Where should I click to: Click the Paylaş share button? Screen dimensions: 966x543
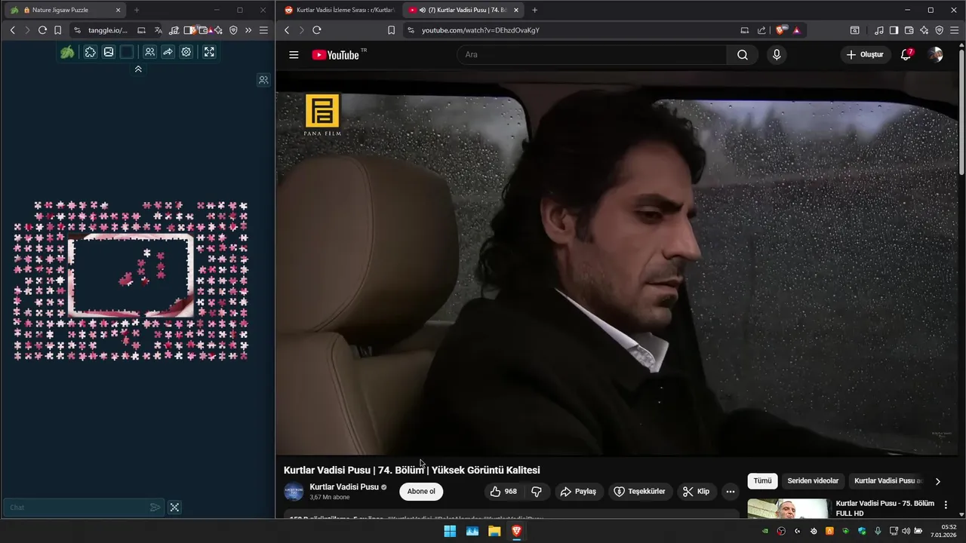click(577, 492)
